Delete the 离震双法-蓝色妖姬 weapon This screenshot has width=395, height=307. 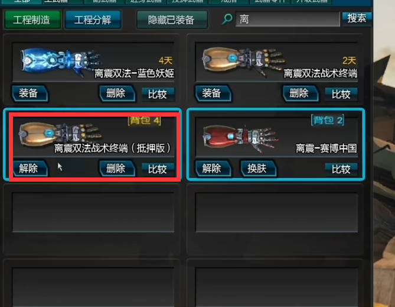pyautogui.click(x=117, y=93)
